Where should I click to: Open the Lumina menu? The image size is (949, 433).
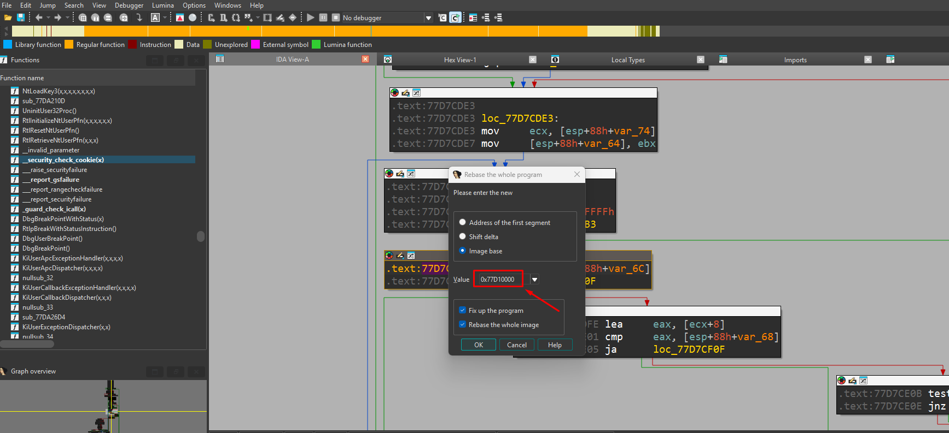[x=163, y=5]
